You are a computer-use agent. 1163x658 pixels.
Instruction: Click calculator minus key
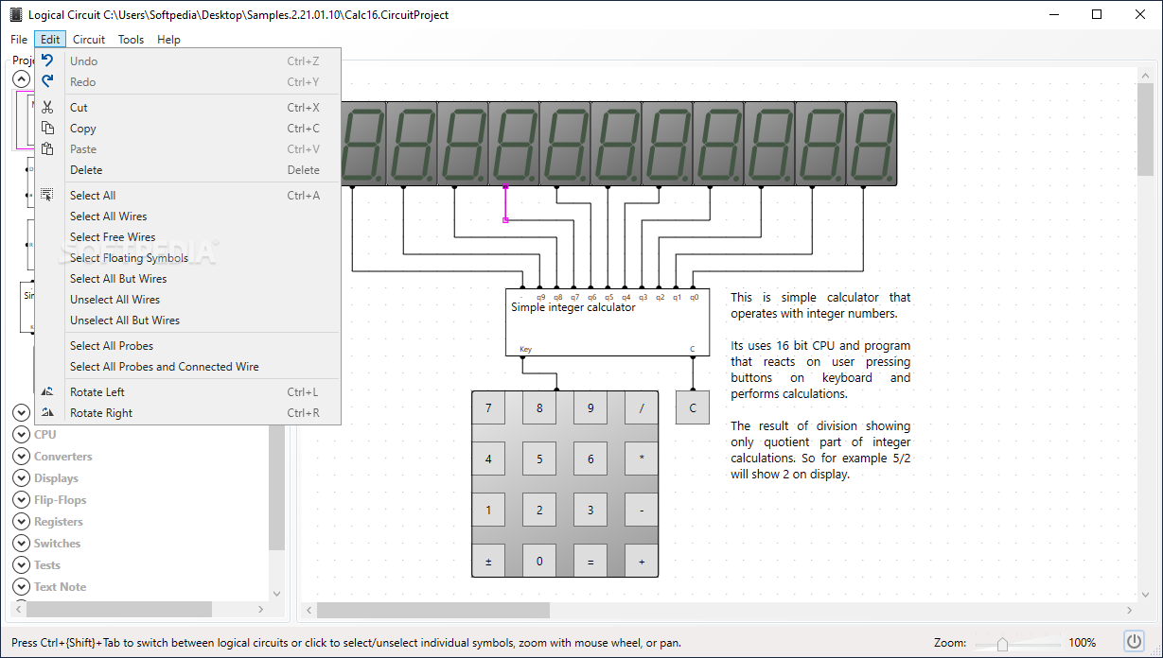(642, 511)
